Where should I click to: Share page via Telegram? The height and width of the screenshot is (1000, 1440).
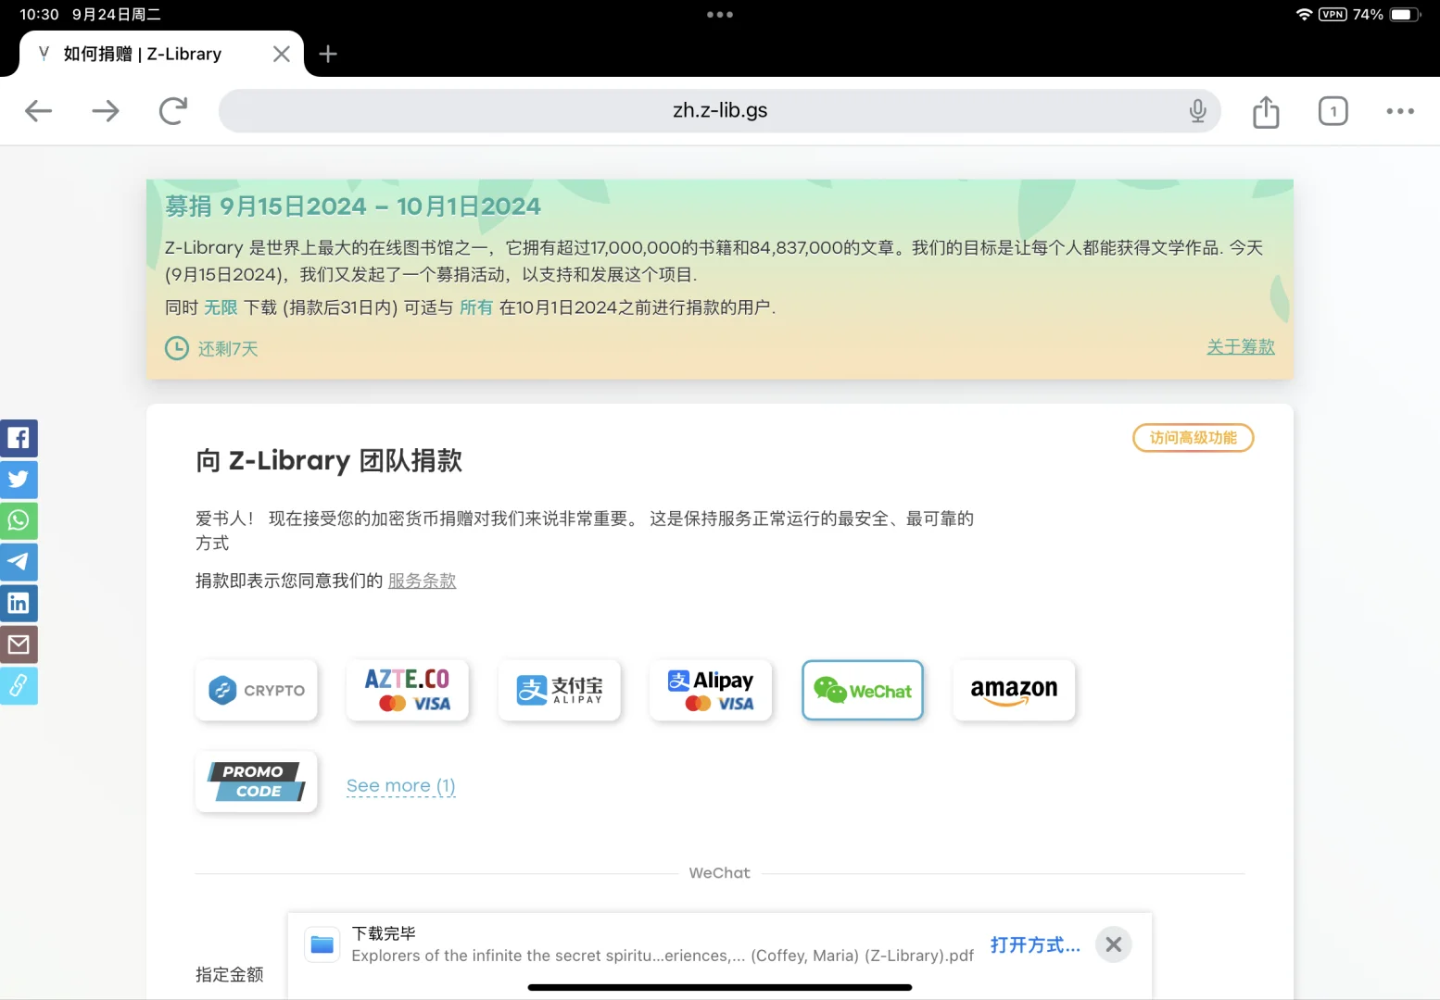19,562
